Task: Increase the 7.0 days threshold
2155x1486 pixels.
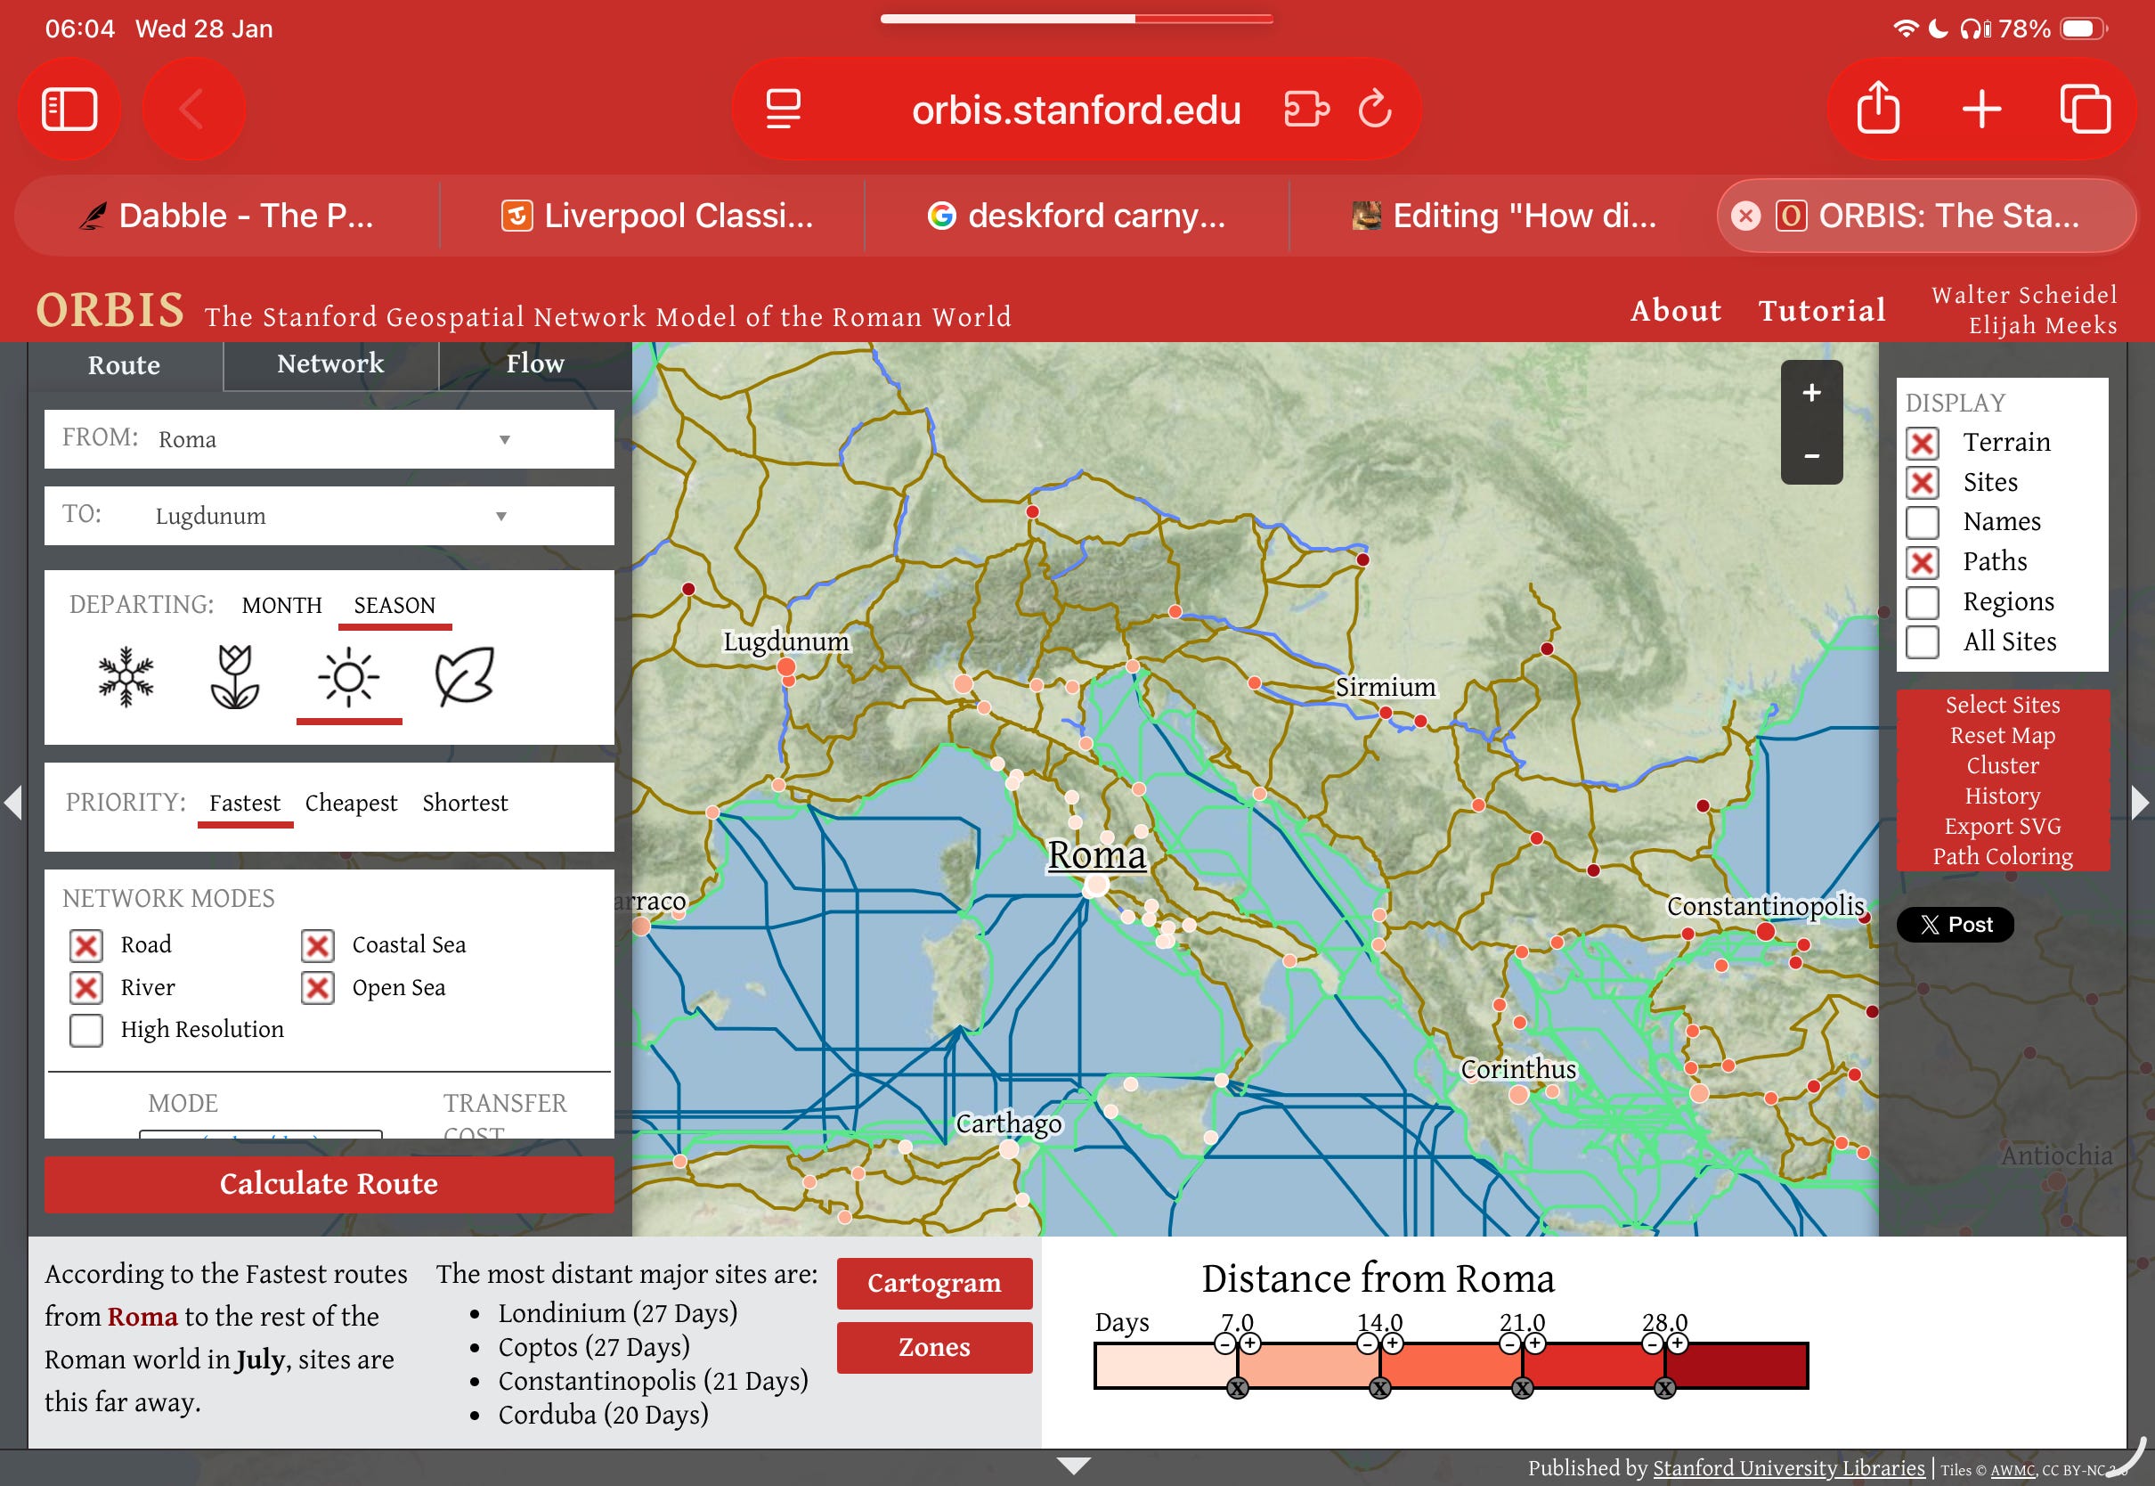Action: 1249,1343
